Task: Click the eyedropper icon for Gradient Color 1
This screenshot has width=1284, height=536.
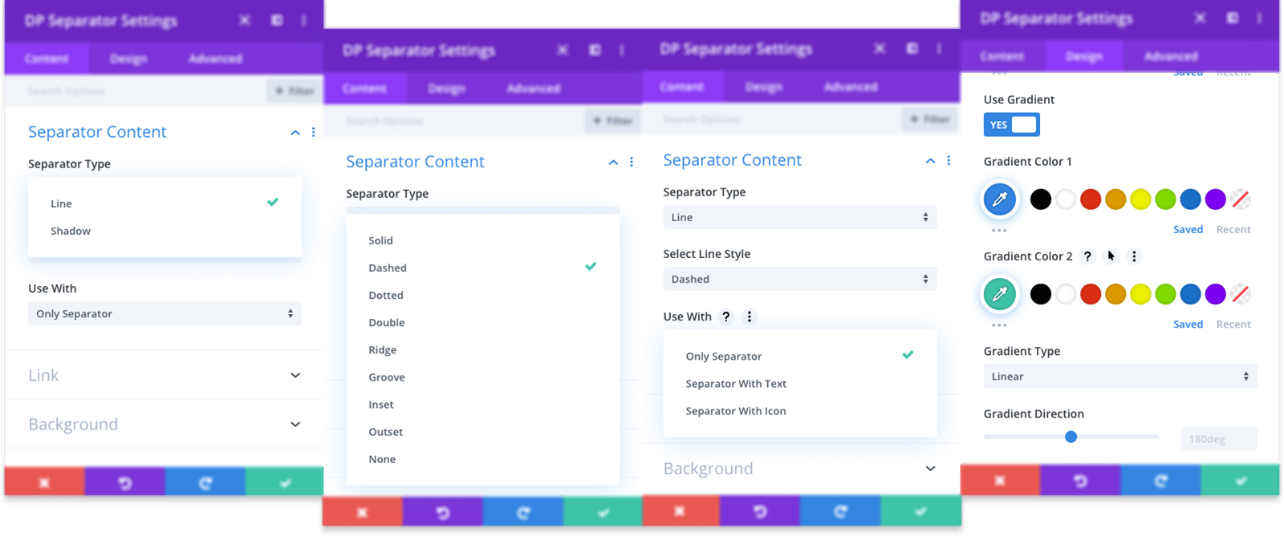Action: point(1000,199)
